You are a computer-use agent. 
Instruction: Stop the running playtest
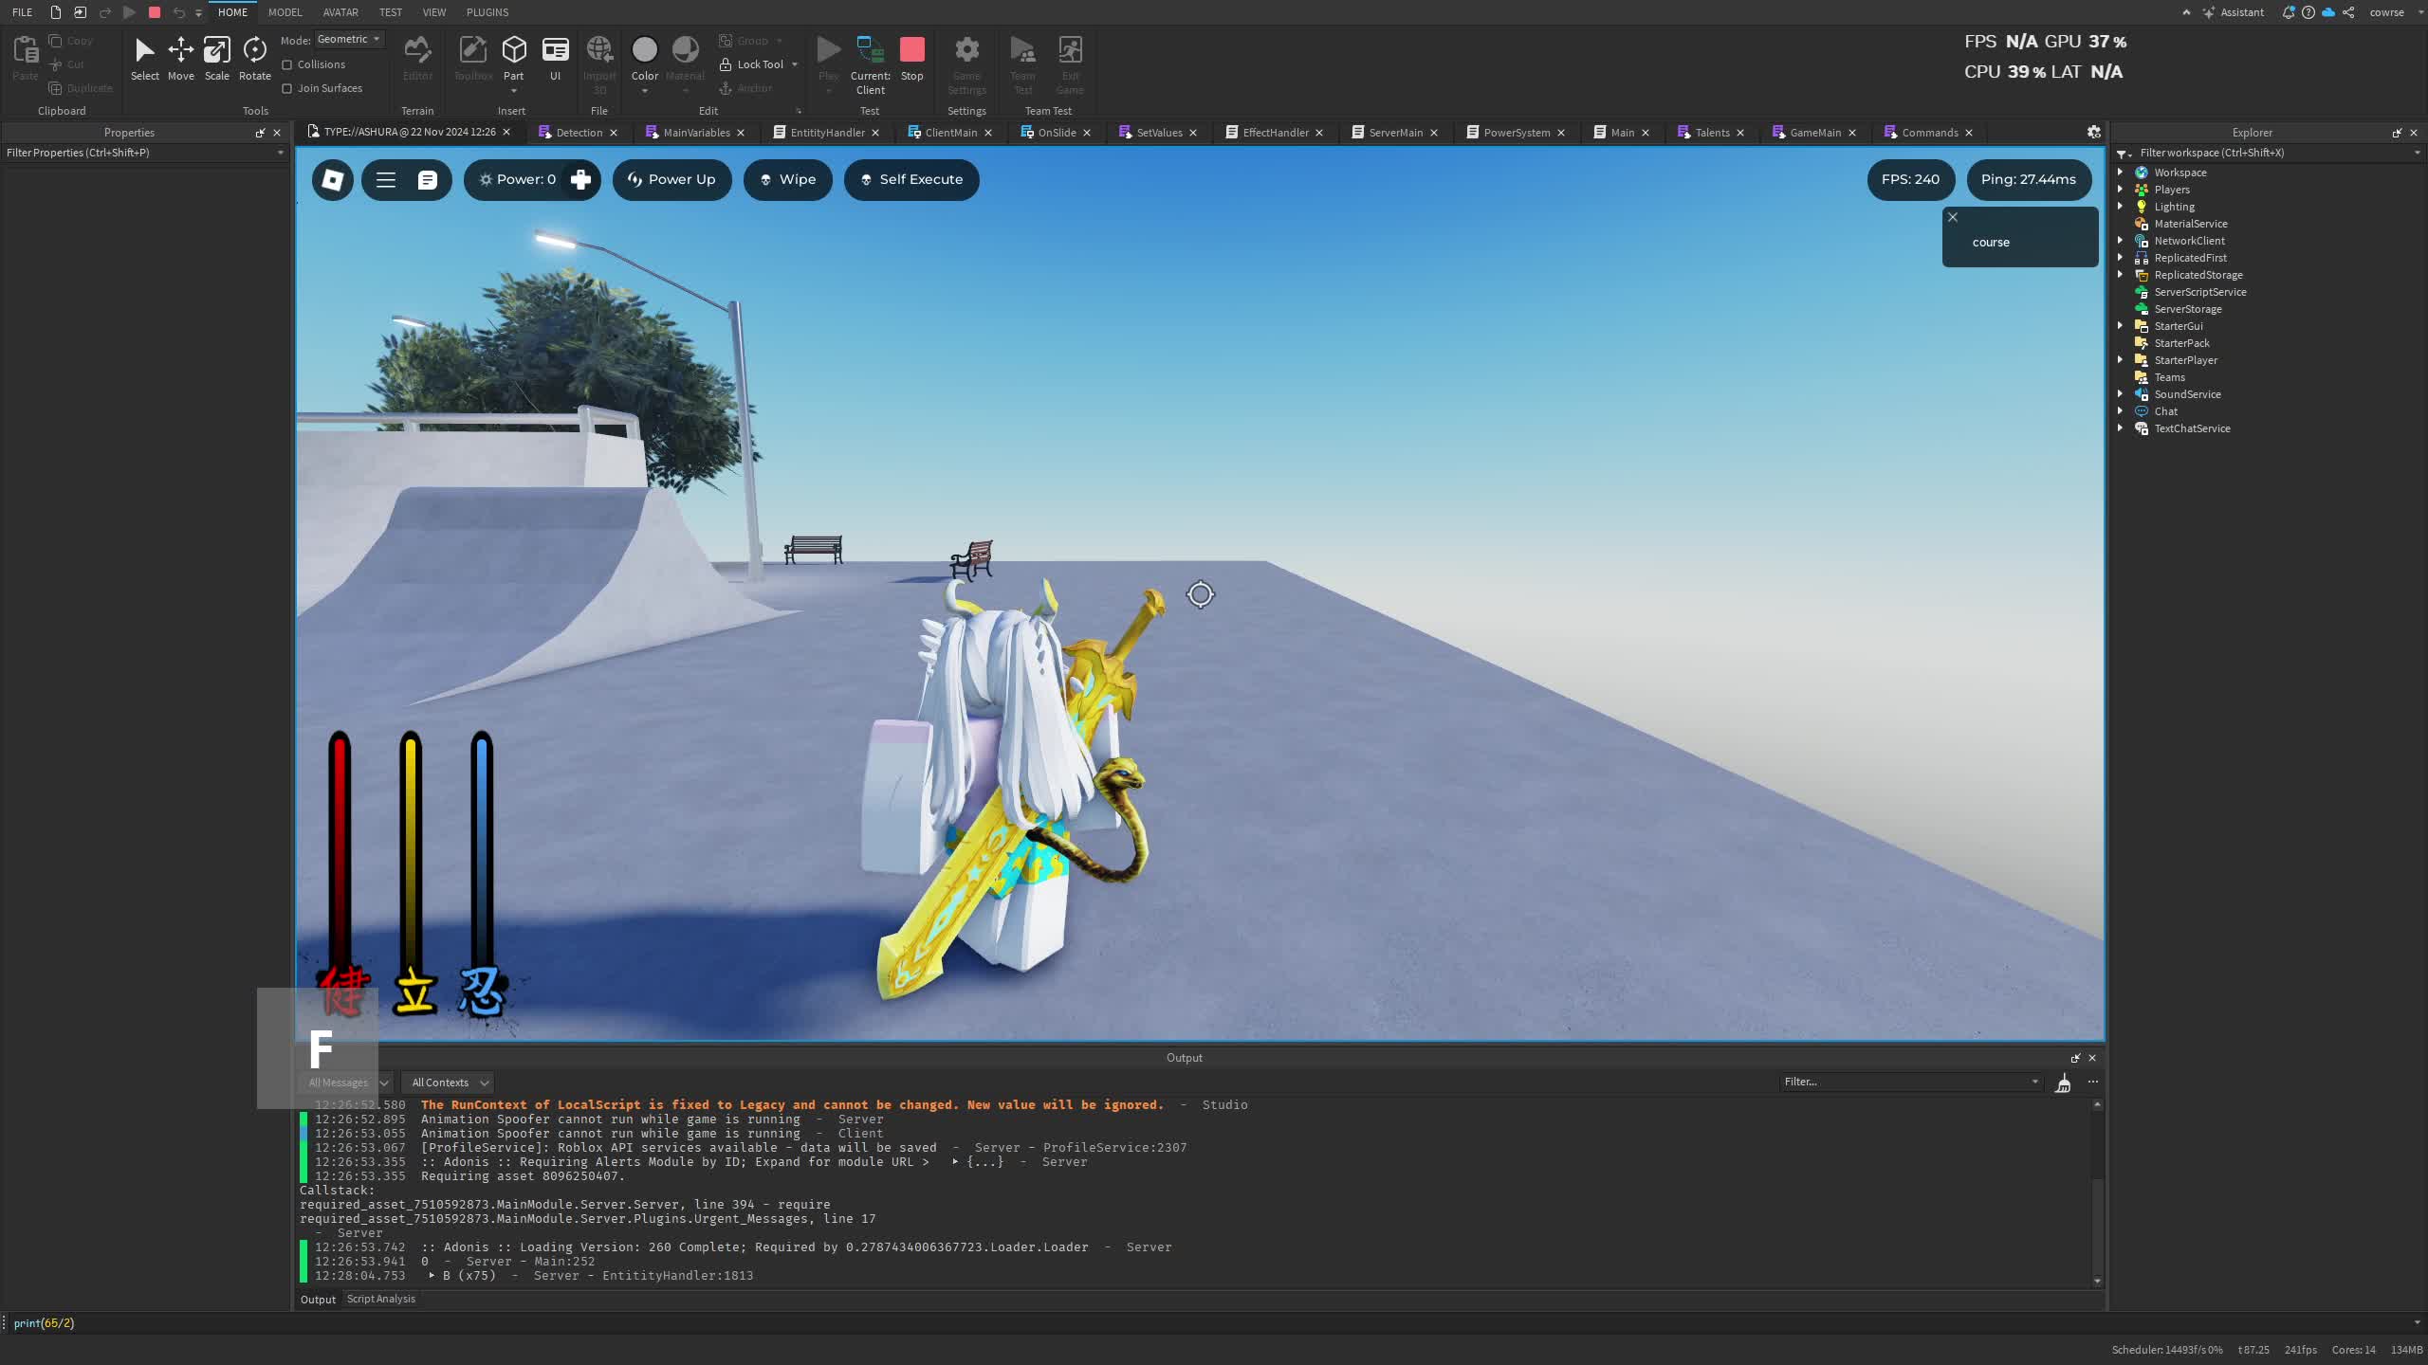[911, 59]
